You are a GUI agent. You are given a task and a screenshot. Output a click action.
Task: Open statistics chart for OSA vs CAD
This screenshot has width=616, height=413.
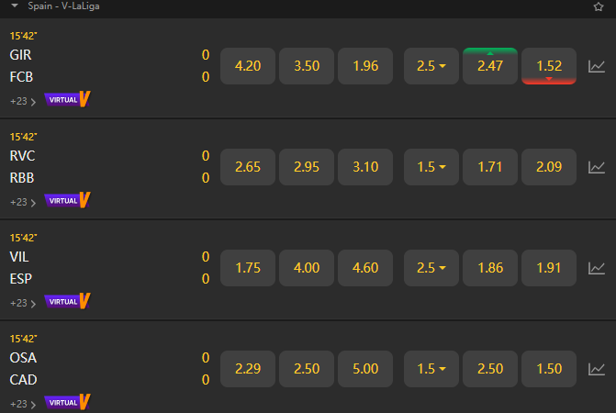point(597,369)
